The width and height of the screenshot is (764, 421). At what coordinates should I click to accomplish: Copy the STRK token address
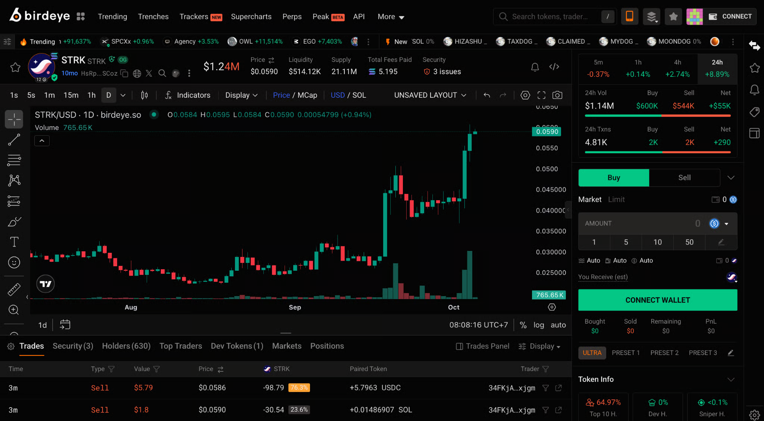pos(125,73)
